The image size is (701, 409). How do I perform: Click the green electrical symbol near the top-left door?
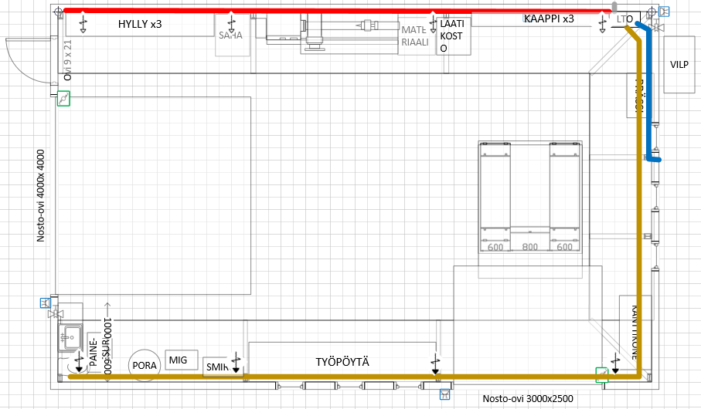pyautogui.click(x=64, y=98)
